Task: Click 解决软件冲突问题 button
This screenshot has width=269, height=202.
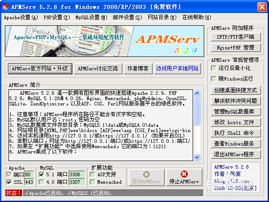Action: (x=236, y=101)
